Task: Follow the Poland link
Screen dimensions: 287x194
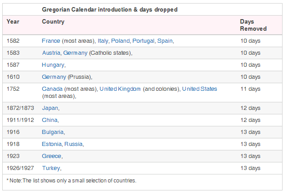Action: point(120,41)
